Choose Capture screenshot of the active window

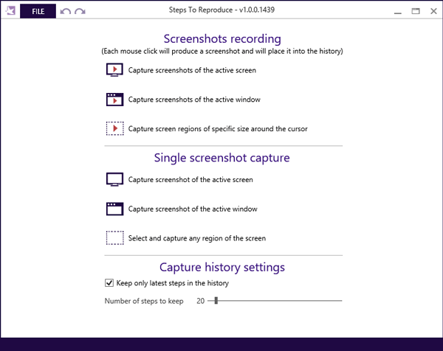(193, 209)
